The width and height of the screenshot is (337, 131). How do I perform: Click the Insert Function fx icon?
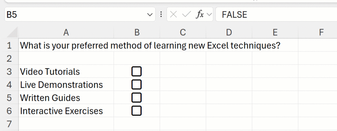pos(200,14)
